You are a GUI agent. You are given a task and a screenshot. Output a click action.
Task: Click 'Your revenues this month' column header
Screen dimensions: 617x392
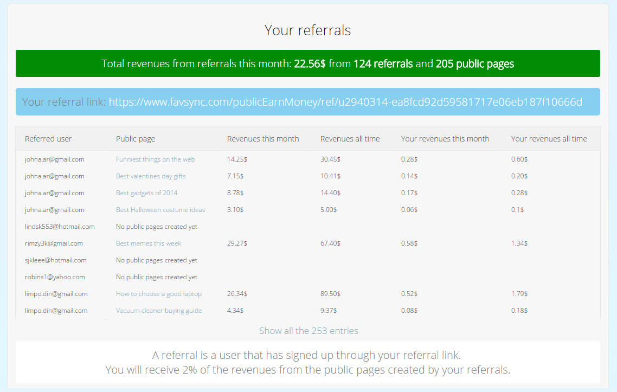pos(445,139)
